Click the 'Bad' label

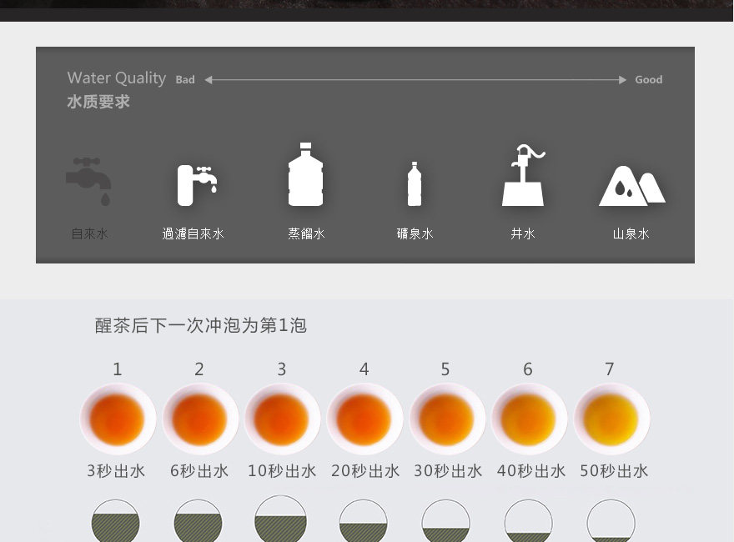(x=185, y=80)
